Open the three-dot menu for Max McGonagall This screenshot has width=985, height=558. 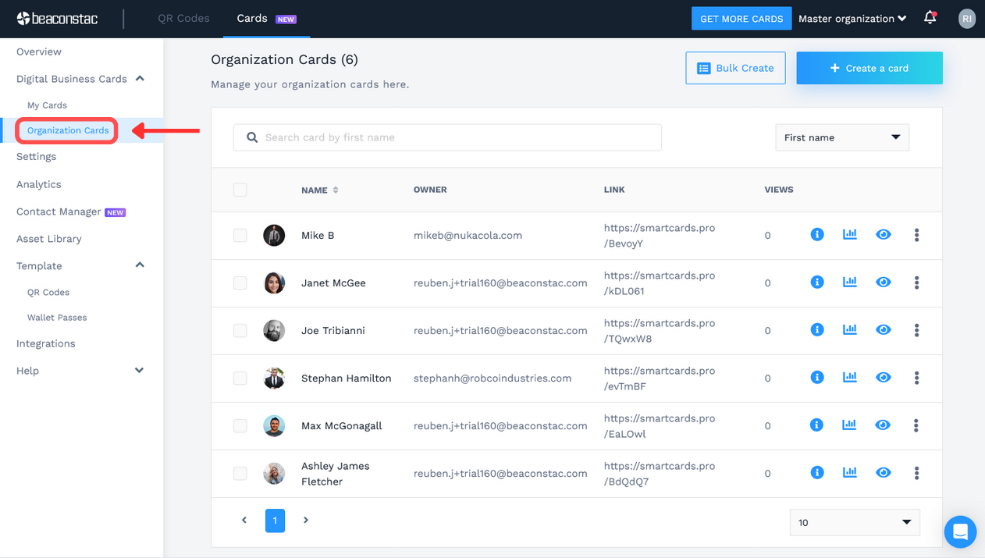(916, 425)
